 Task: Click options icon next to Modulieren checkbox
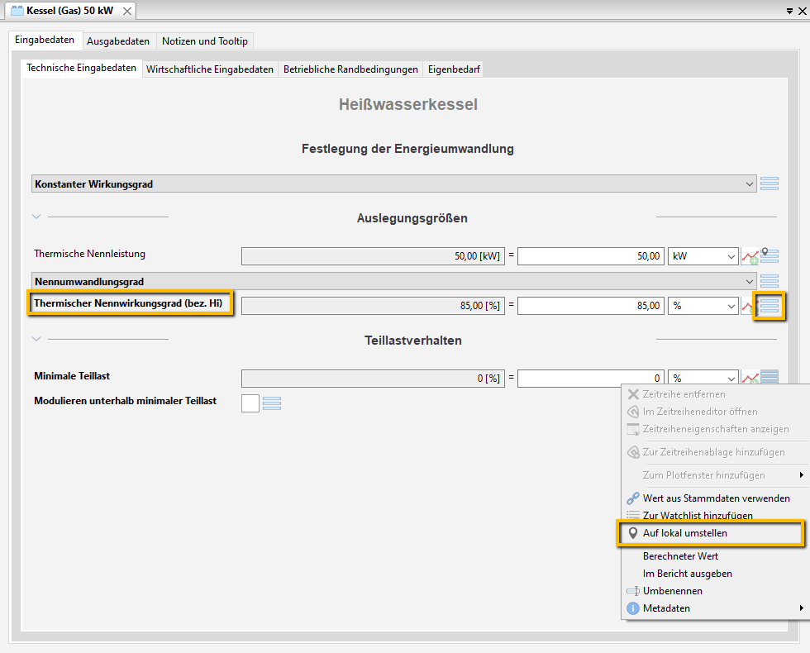point(272,403)
